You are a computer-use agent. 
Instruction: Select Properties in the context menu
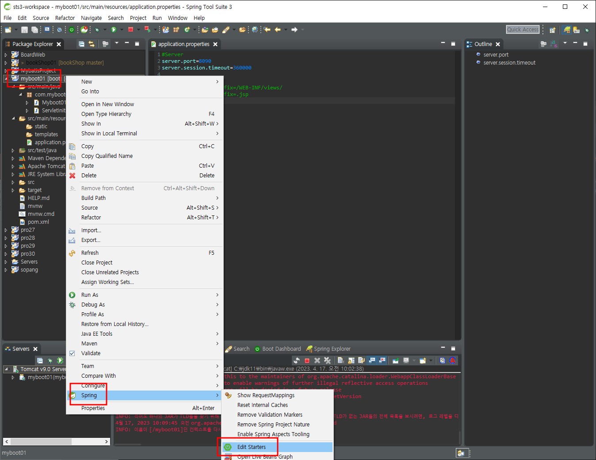pos(145,408)
